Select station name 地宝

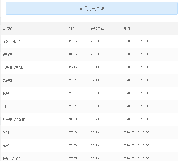(6, 106)
